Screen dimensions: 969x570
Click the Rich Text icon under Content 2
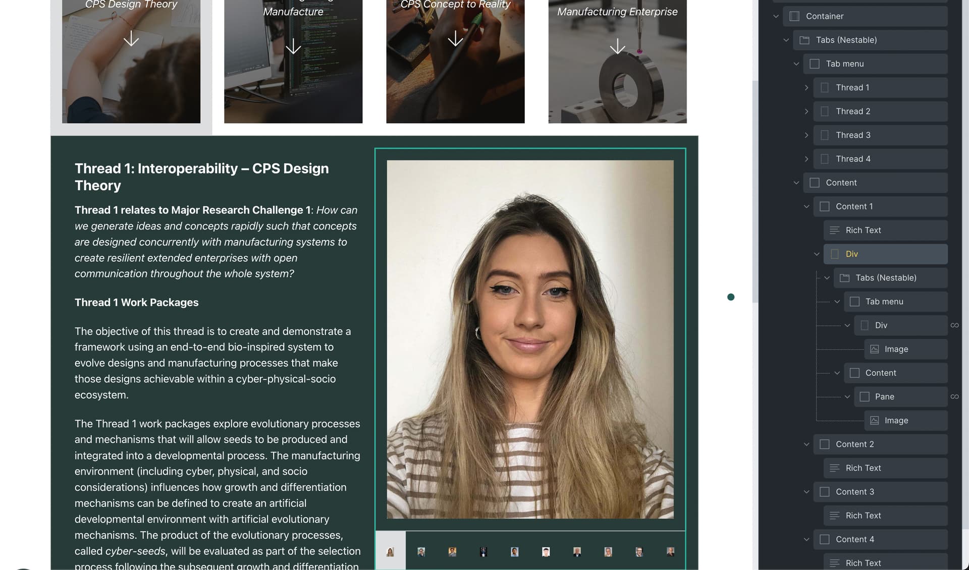pos(834,468)
